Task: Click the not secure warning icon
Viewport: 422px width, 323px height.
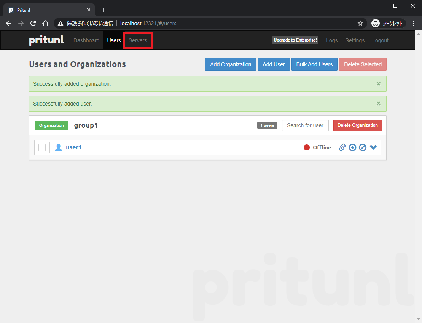Action: point(61,24)
